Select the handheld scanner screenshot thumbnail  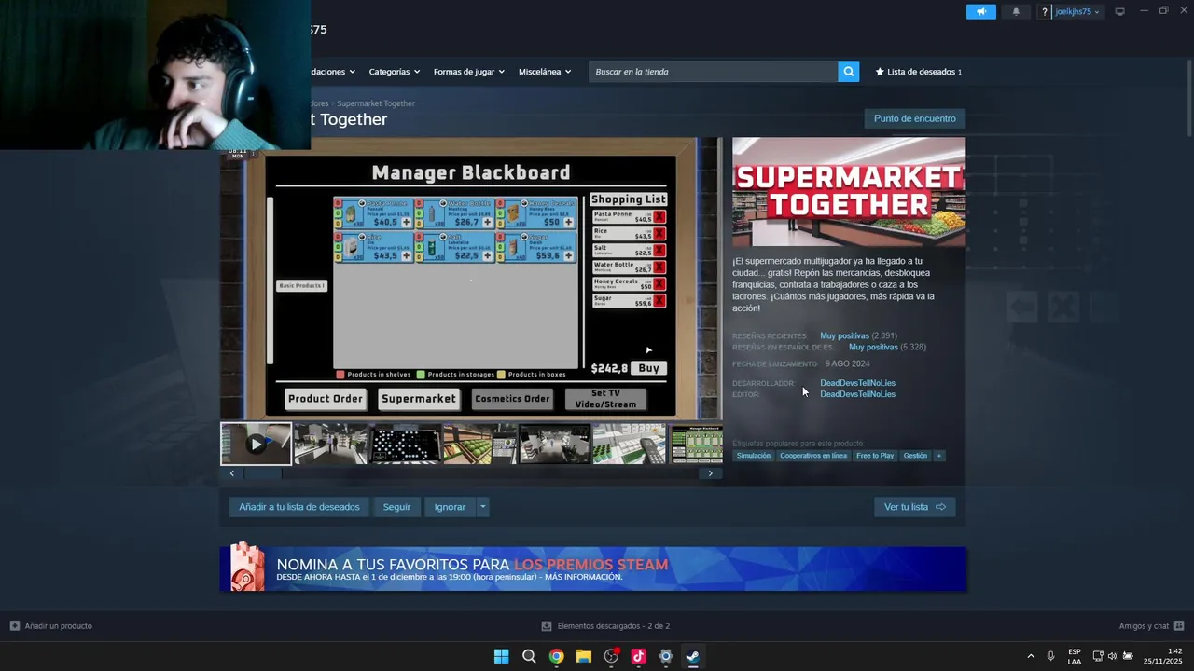pyautogui.click(x=629, y=444)
